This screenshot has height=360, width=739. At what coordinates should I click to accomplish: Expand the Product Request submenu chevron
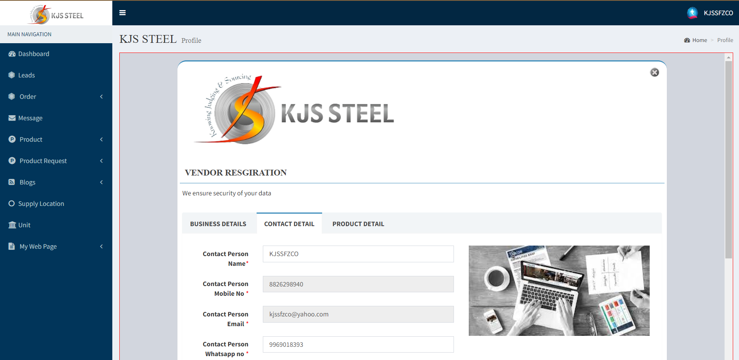coord(101,161)
